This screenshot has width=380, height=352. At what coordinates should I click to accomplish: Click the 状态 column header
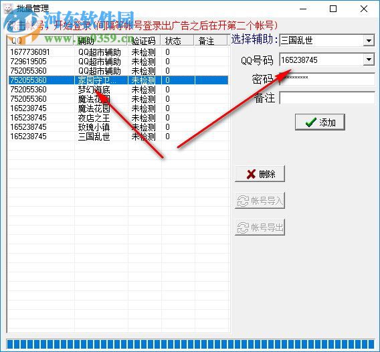(177, 40)
